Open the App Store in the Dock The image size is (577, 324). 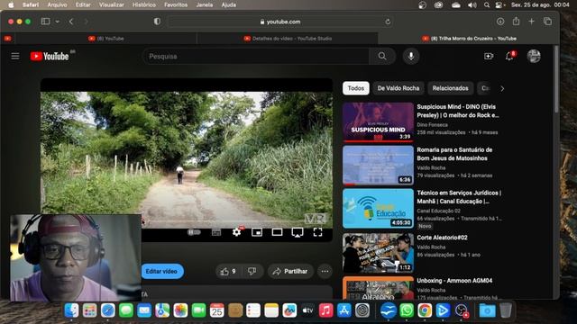(343, 310)
